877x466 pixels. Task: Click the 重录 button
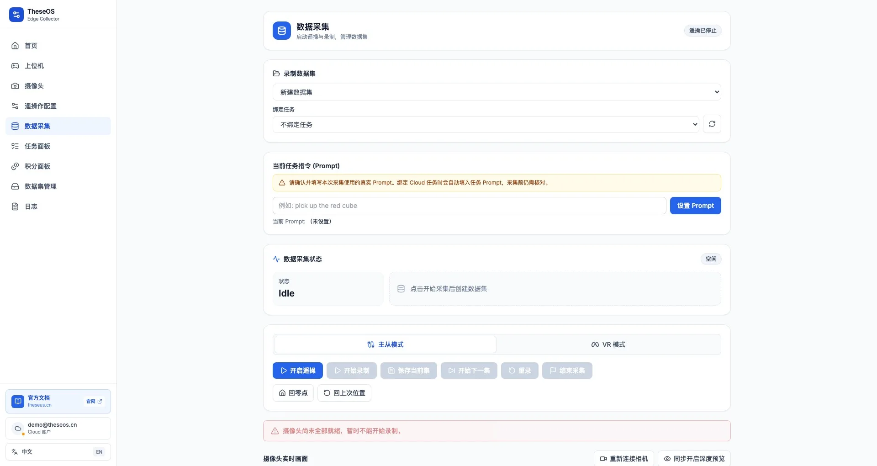pyautogui.click(x=519, y=371)
